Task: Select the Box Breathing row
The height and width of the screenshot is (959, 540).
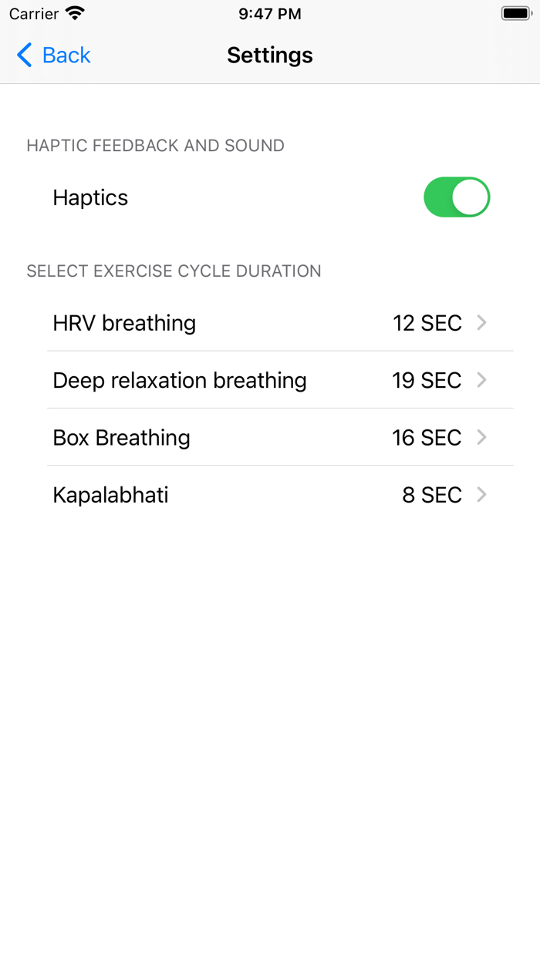Action: pos(270,437)
